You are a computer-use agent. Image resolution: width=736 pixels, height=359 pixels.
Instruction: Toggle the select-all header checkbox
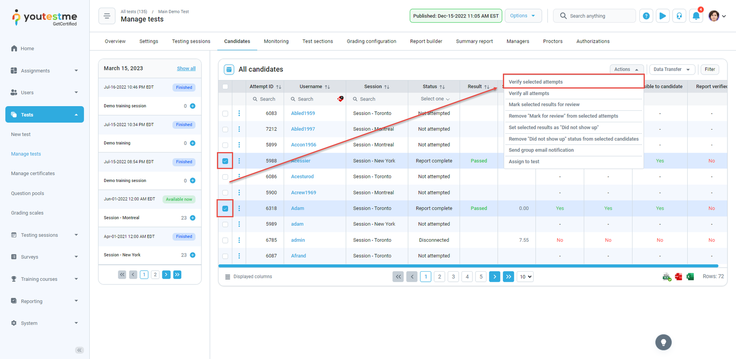click(x=225, y=86)
